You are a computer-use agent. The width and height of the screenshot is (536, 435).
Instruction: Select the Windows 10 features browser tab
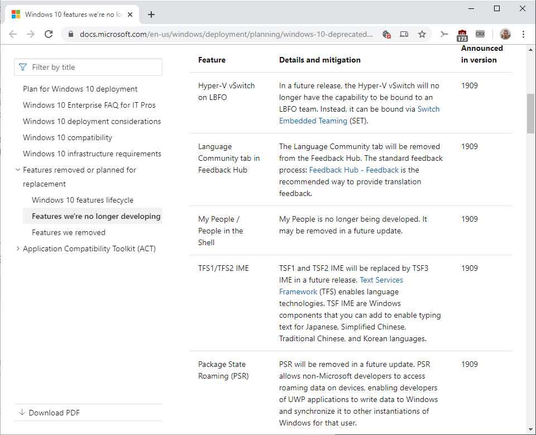coord(72,15)
